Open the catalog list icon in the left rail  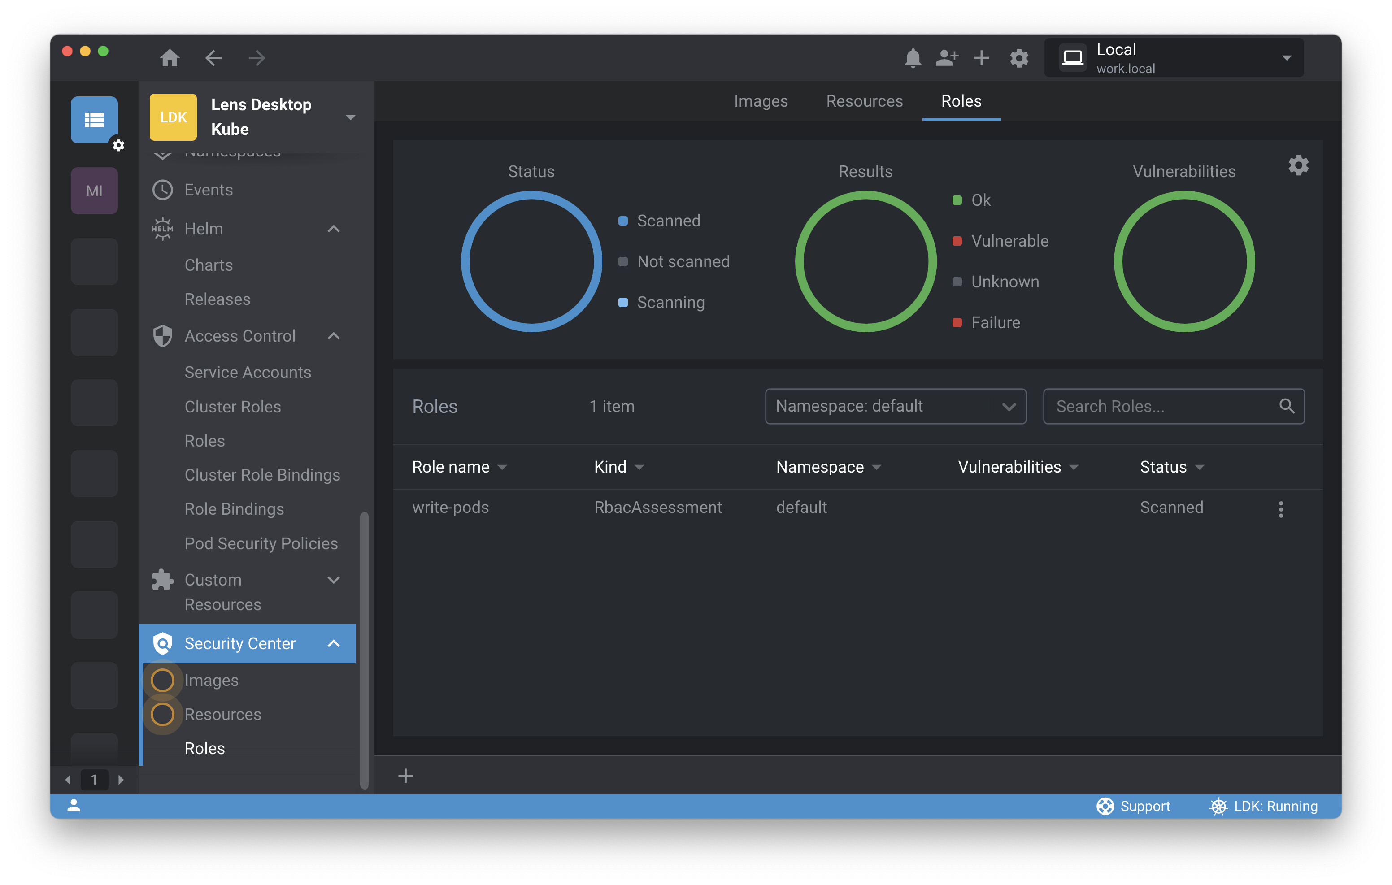click(x=94, y=120)
